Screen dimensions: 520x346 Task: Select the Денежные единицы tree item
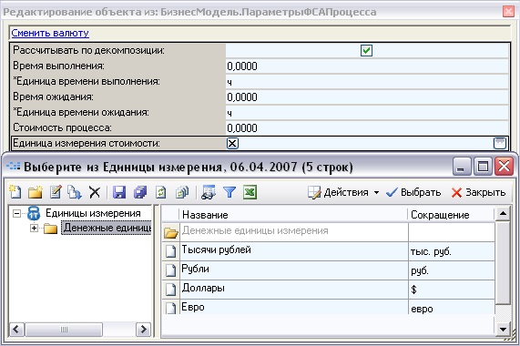click(107, 228)
